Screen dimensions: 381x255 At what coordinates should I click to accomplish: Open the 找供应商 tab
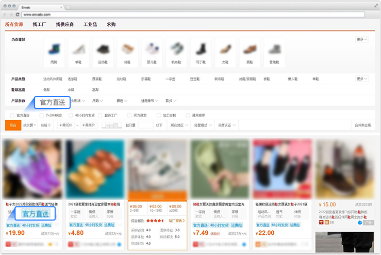64,24
